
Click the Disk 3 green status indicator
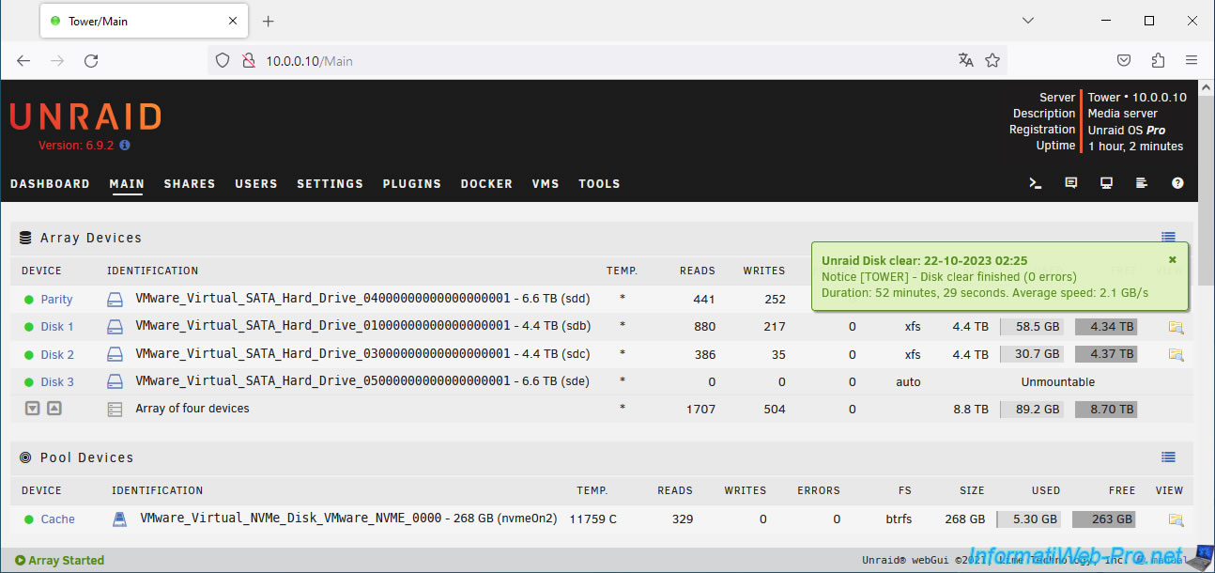coord(29,382)
